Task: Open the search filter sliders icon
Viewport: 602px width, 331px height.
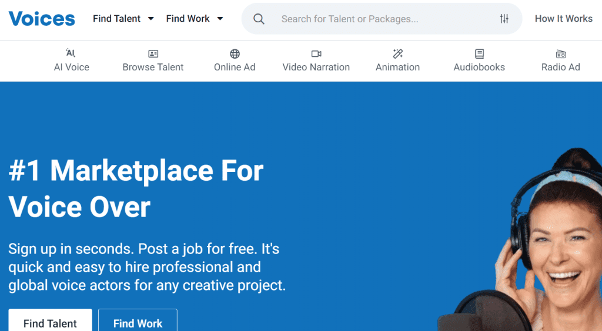Action: (x=504, y=19)
